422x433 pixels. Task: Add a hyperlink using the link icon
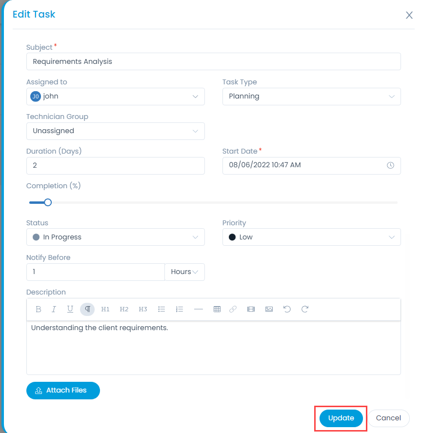click(233, 309)
